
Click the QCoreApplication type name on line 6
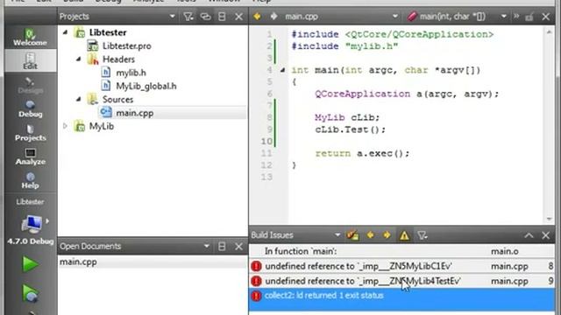(x=362, y=94)
